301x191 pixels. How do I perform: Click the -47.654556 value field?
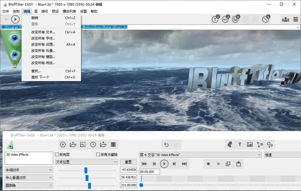(x=129, y=170)
